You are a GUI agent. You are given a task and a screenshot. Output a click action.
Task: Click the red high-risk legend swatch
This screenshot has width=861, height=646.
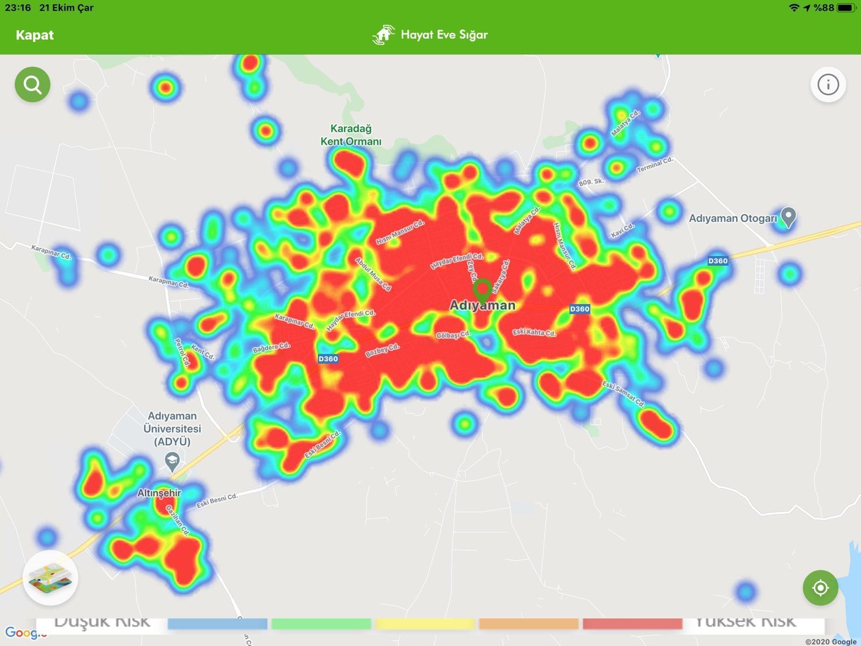point(632,623)
